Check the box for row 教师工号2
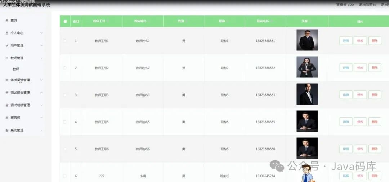This screenshot has width=389, height=182. (65, 68)
